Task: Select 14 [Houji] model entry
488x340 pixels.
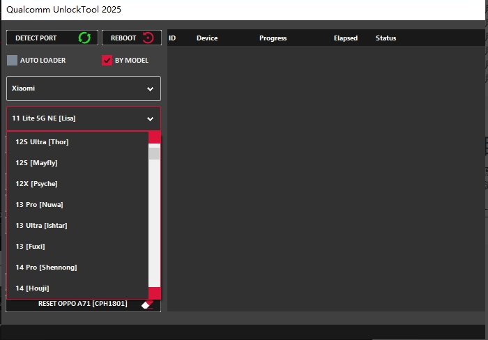Action: point(77,288)
